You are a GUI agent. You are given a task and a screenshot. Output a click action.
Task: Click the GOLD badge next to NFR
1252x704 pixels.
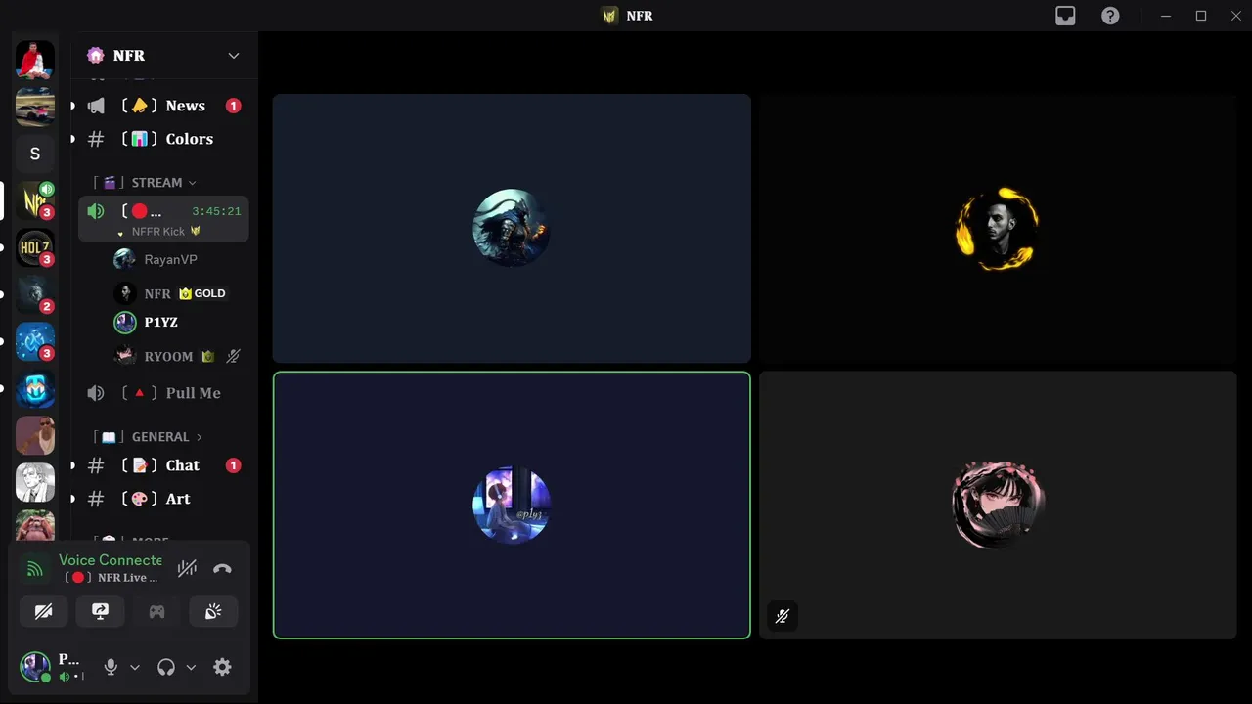(x=202, y=293)
